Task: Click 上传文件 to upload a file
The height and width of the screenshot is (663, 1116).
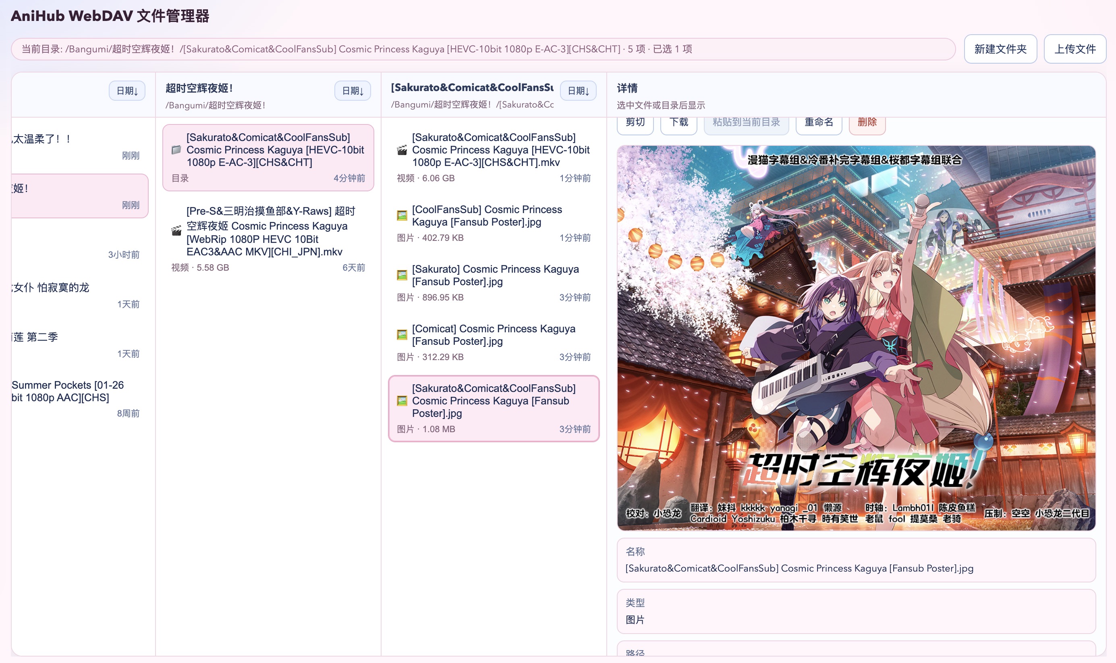Action: [1075, 49]
